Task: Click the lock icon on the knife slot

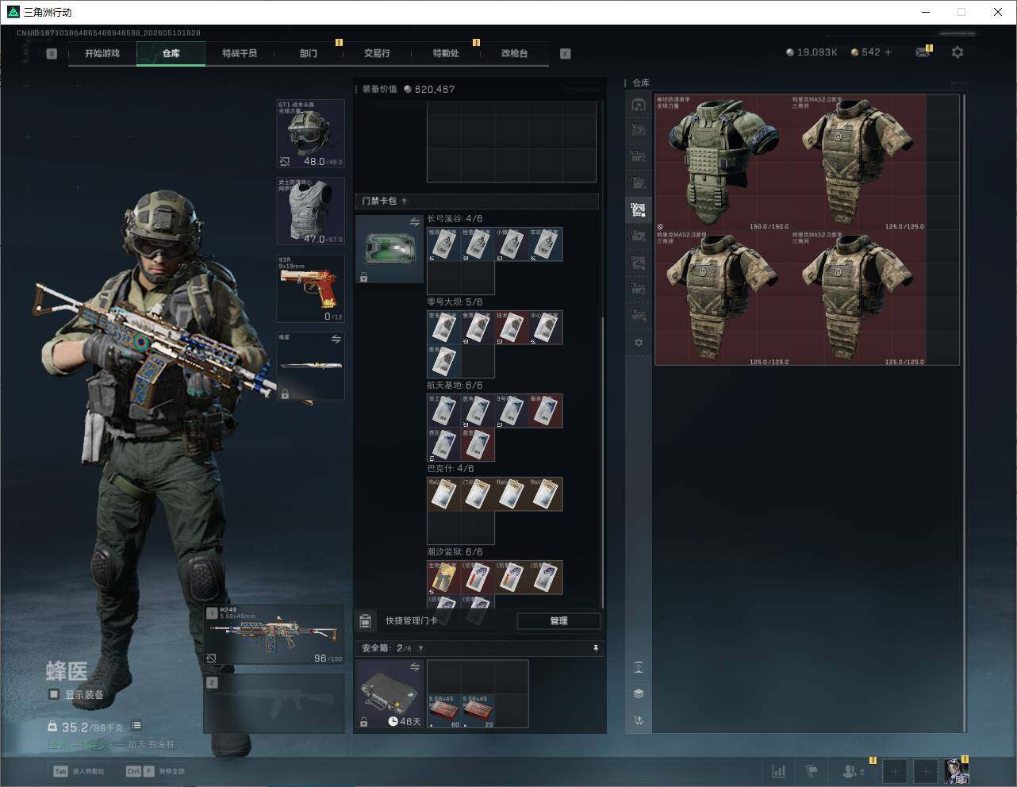Action: click(x=285, y=393)
